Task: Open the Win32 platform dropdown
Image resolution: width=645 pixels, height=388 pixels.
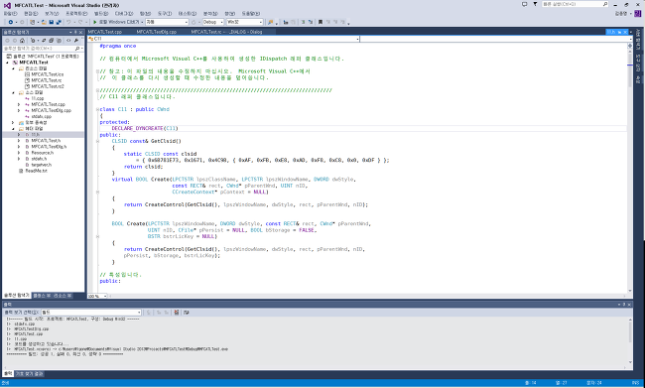Action: point(244,22)
